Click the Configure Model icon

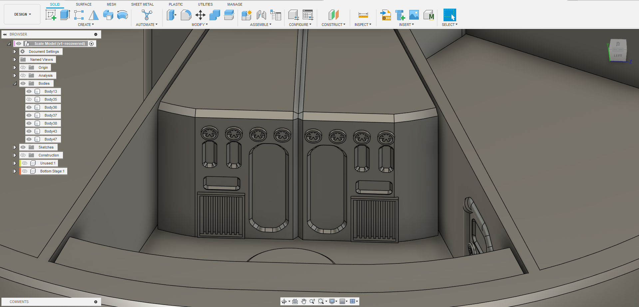pyautogui.click(x=293, y=15)
